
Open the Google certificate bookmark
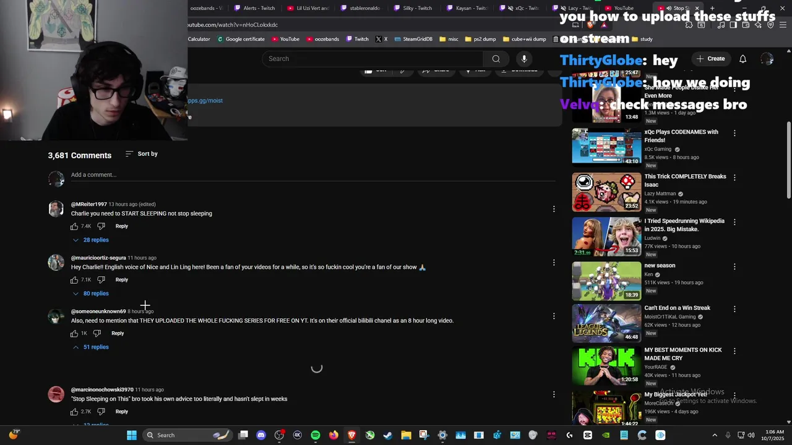241,39
